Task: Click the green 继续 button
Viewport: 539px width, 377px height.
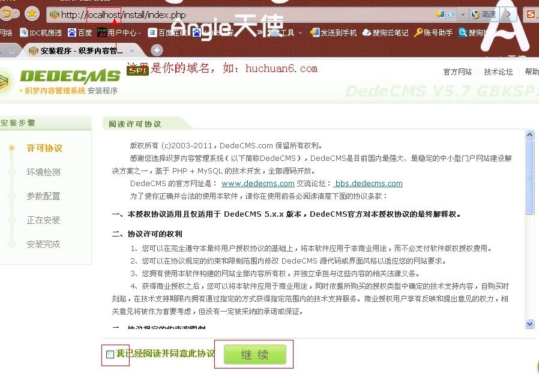Action: click(x=254, y=354)
